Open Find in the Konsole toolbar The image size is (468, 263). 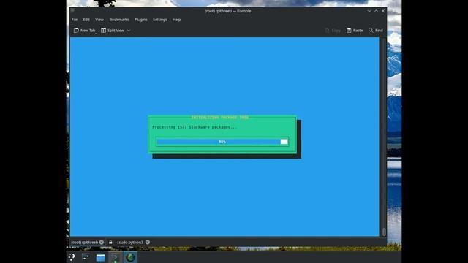click(376, 31)
